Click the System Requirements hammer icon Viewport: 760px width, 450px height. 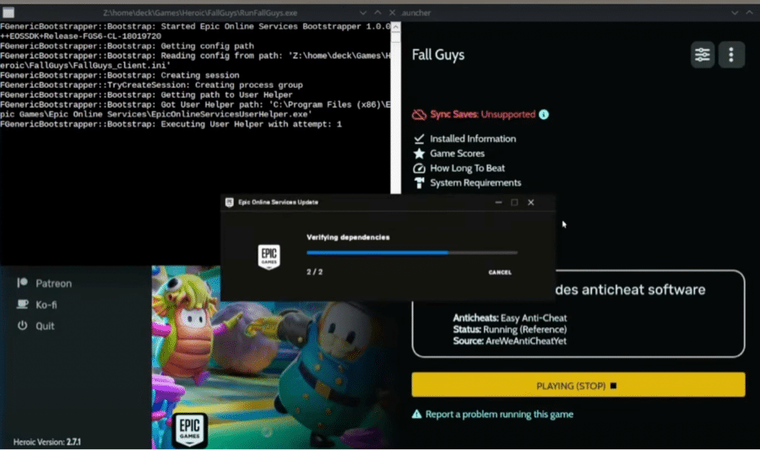point(419,182)
